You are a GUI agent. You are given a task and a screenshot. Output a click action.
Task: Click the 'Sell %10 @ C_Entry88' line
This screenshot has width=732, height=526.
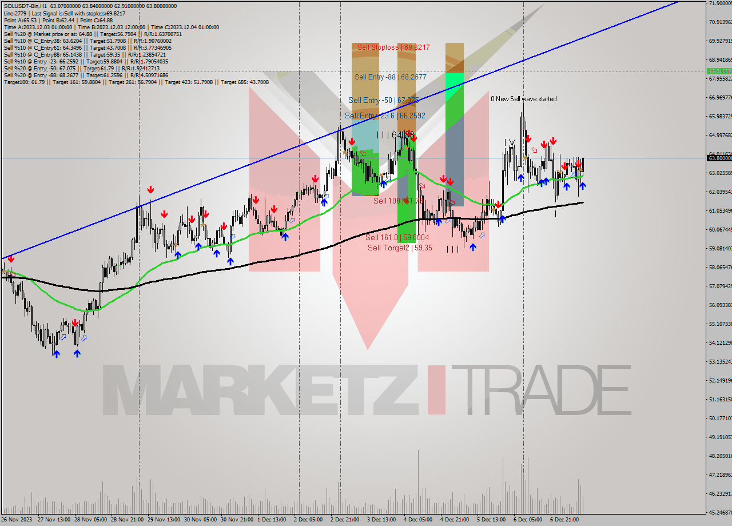coord(85,54)
